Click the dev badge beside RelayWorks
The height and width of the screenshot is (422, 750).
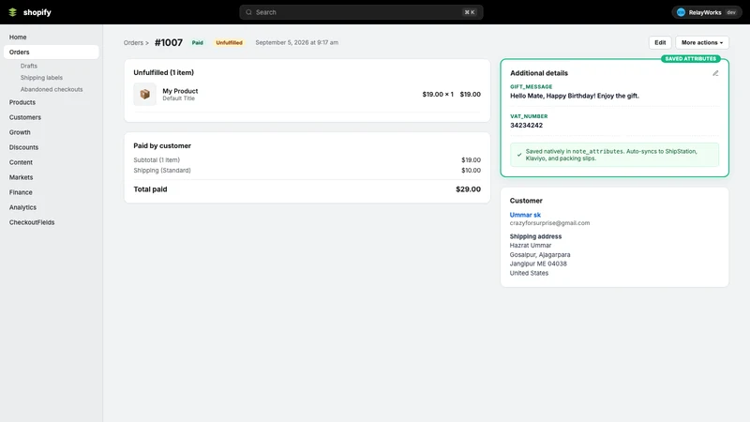(x=731, y=12)
